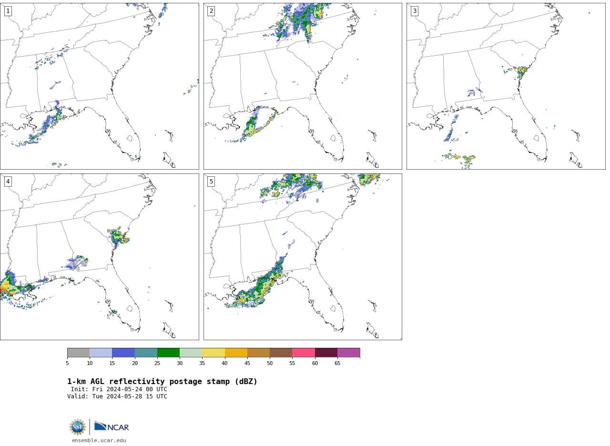Open ensemble member 5 postage stamp map

[x=303, y=257]
